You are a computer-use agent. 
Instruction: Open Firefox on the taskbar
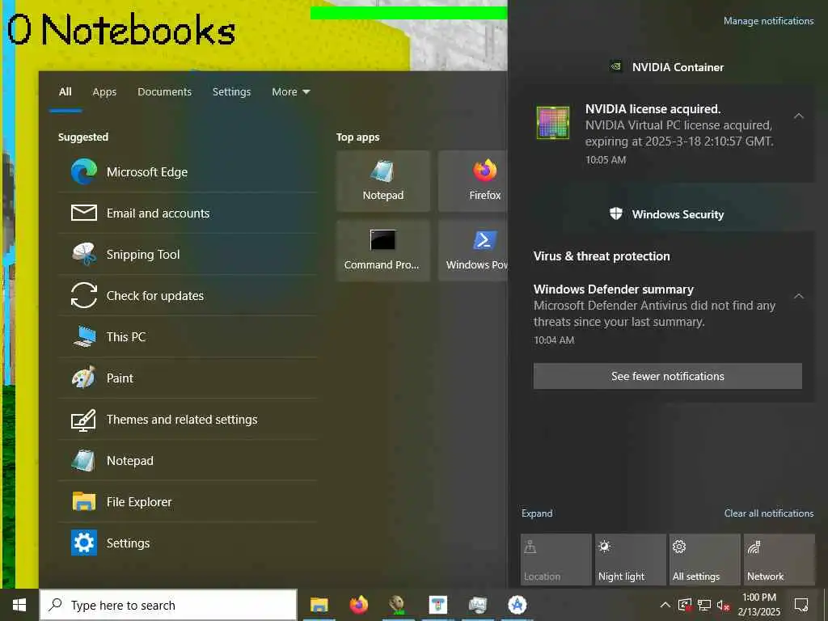pyautogui.click(x=358, y=605)
